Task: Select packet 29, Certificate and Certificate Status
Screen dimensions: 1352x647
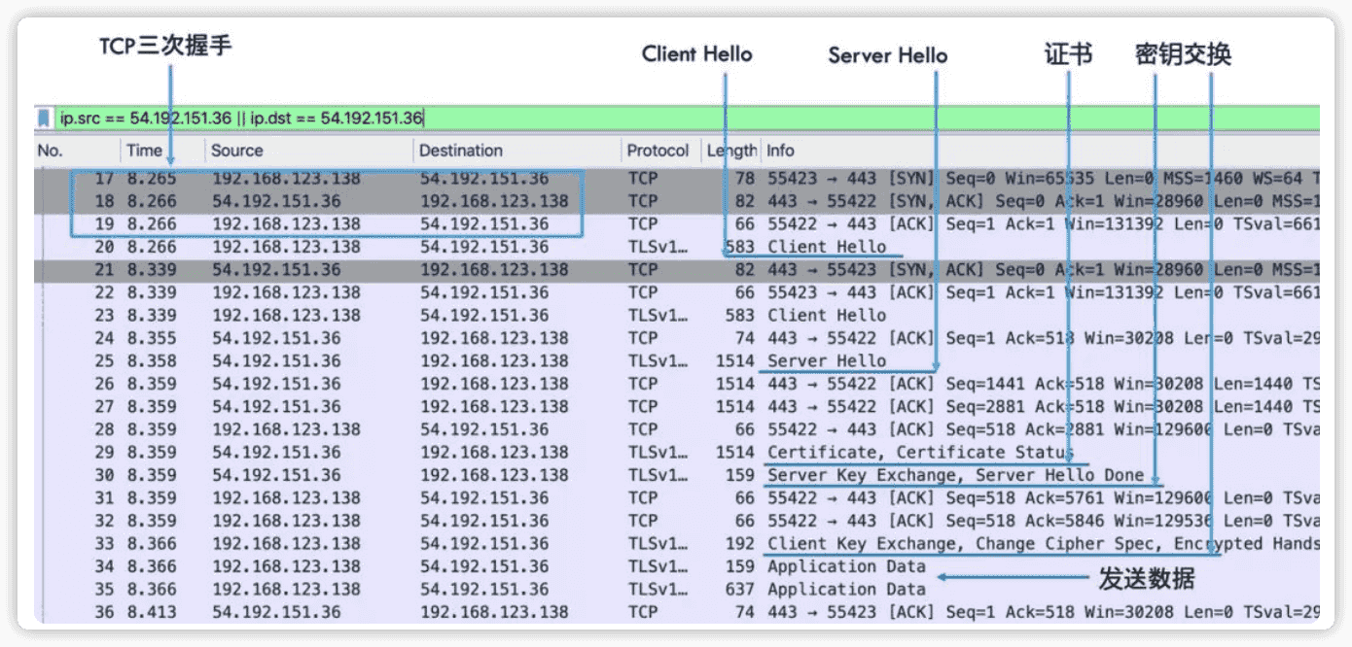Action: coord(677,453)
